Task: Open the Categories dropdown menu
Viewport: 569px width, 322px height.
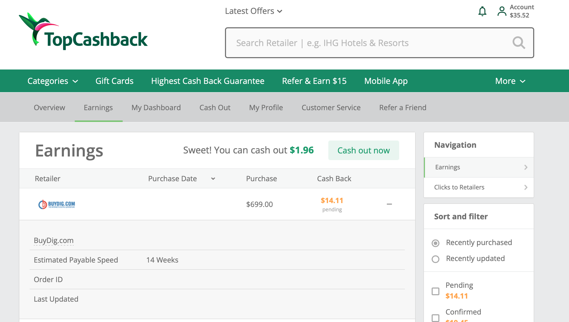Action: [53, 81]
